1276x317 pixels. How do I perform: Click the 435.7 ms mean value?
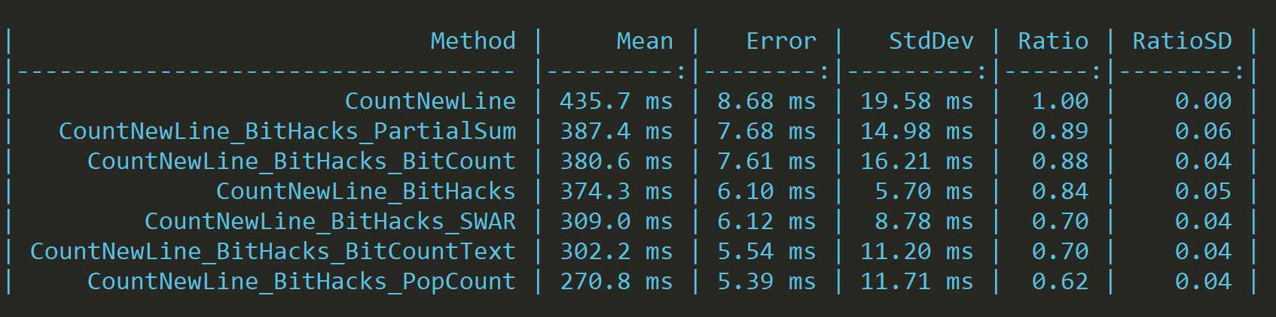[615, 101]
